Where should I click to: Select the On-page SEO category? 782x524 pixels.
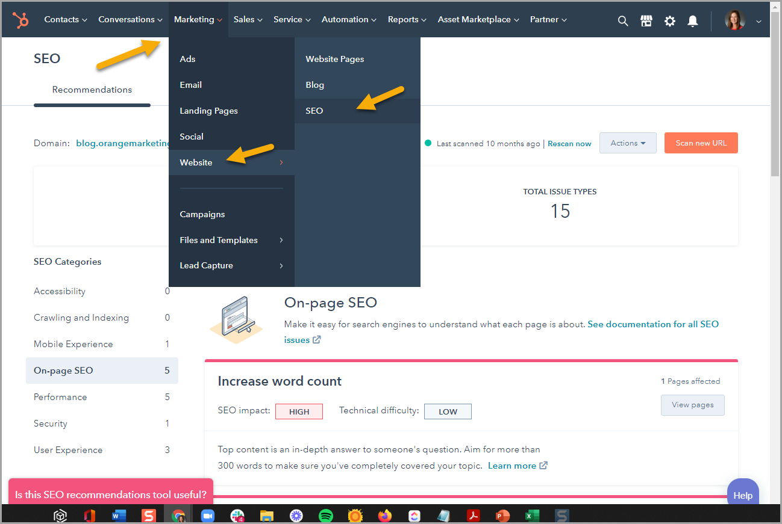coord(102,371)
